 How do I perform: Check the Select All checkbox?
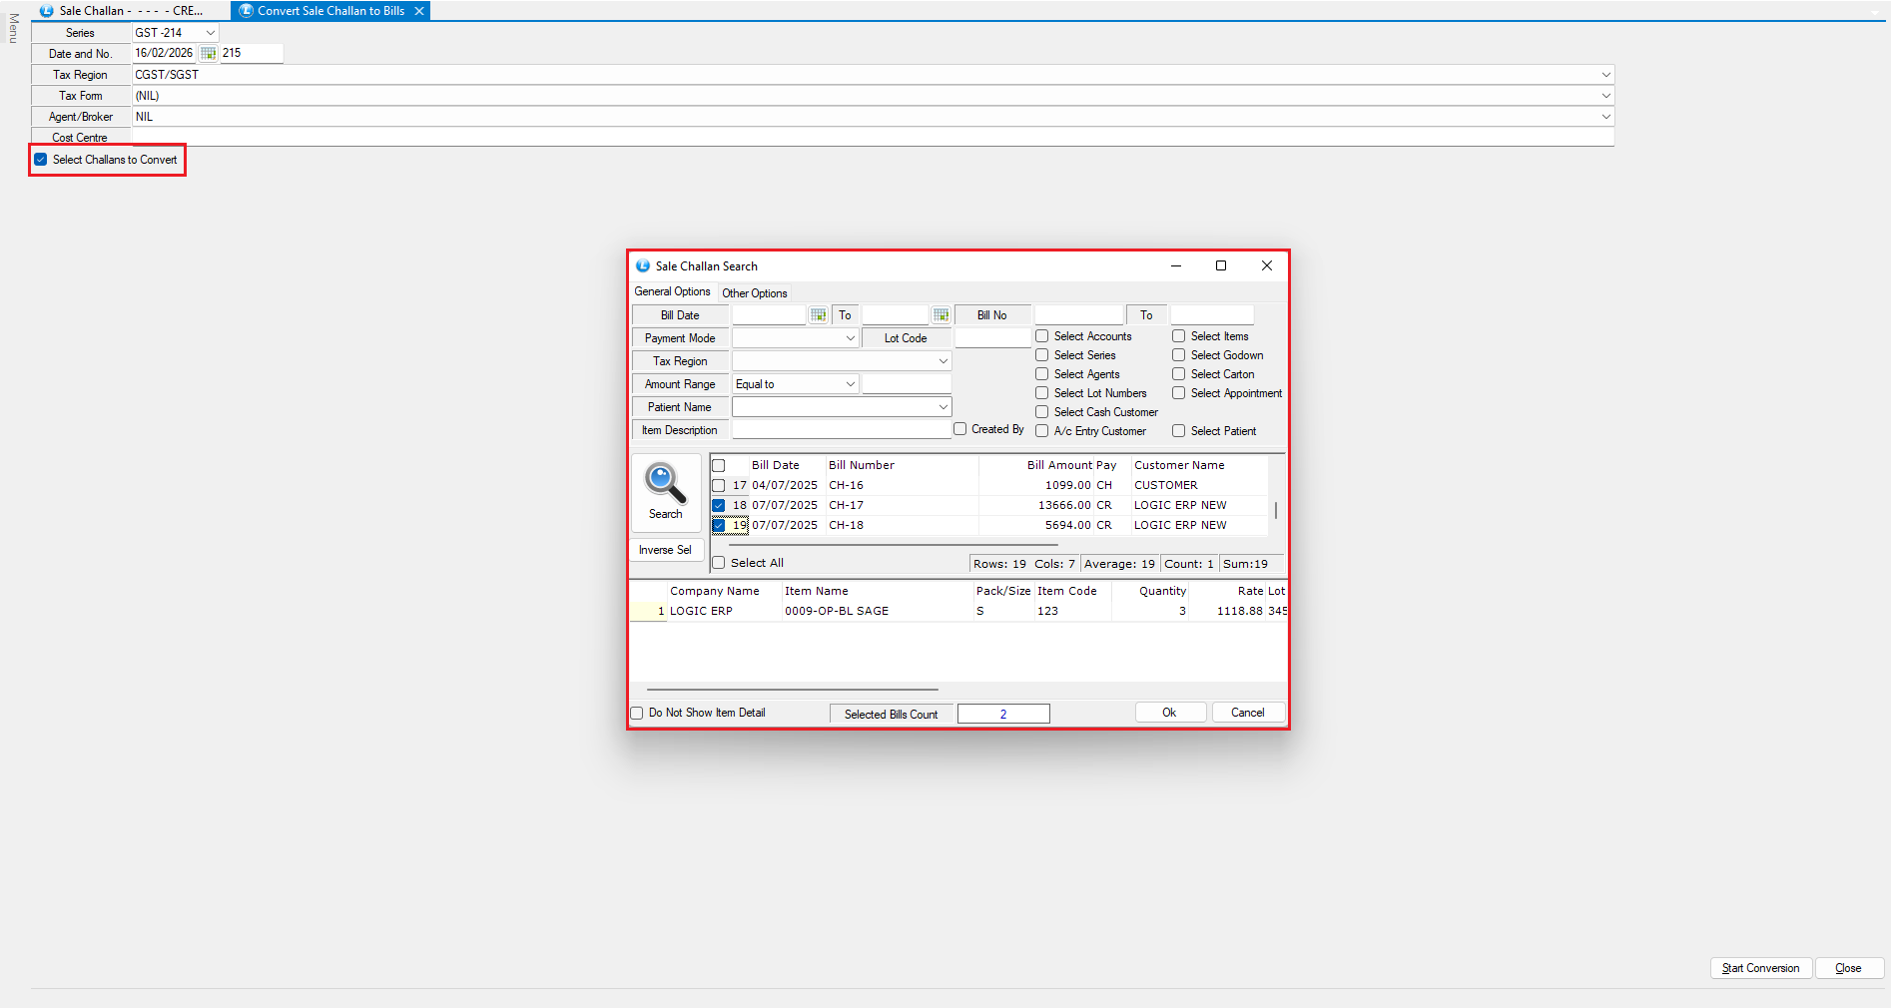tap(718, 563)
